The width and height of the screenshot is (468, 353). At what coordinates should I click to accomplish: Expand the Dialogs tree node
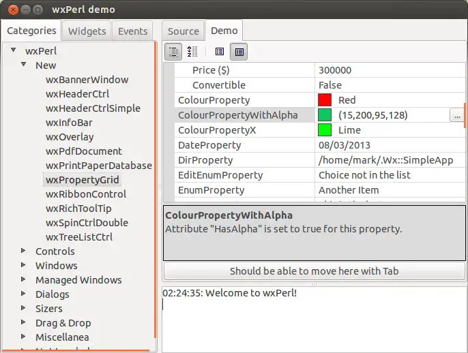pos(24,294)
